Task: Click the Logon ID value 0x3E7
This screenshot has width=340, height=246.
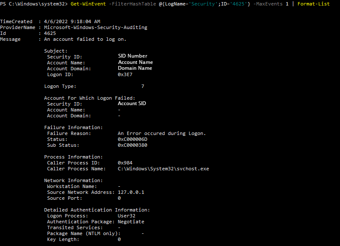Action: [125, 74]
